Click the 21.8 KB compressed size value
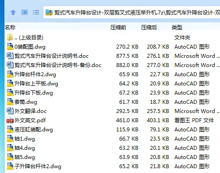The height and width of the screenshot is (173, 220). 160,166
